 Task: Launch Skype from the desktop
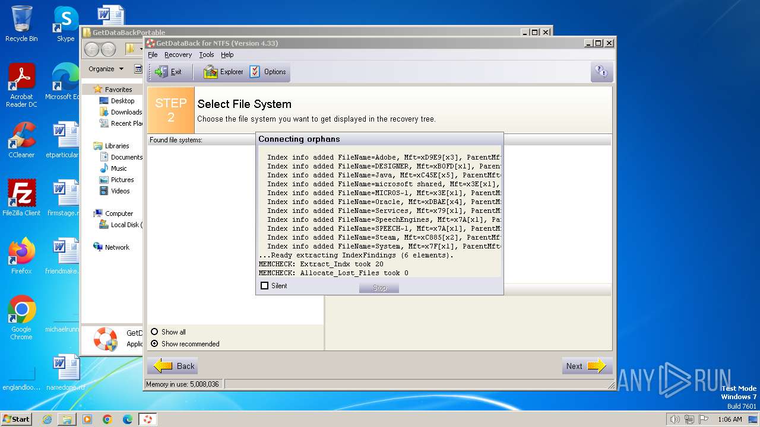pyautogui.click(x=65, y=24)
